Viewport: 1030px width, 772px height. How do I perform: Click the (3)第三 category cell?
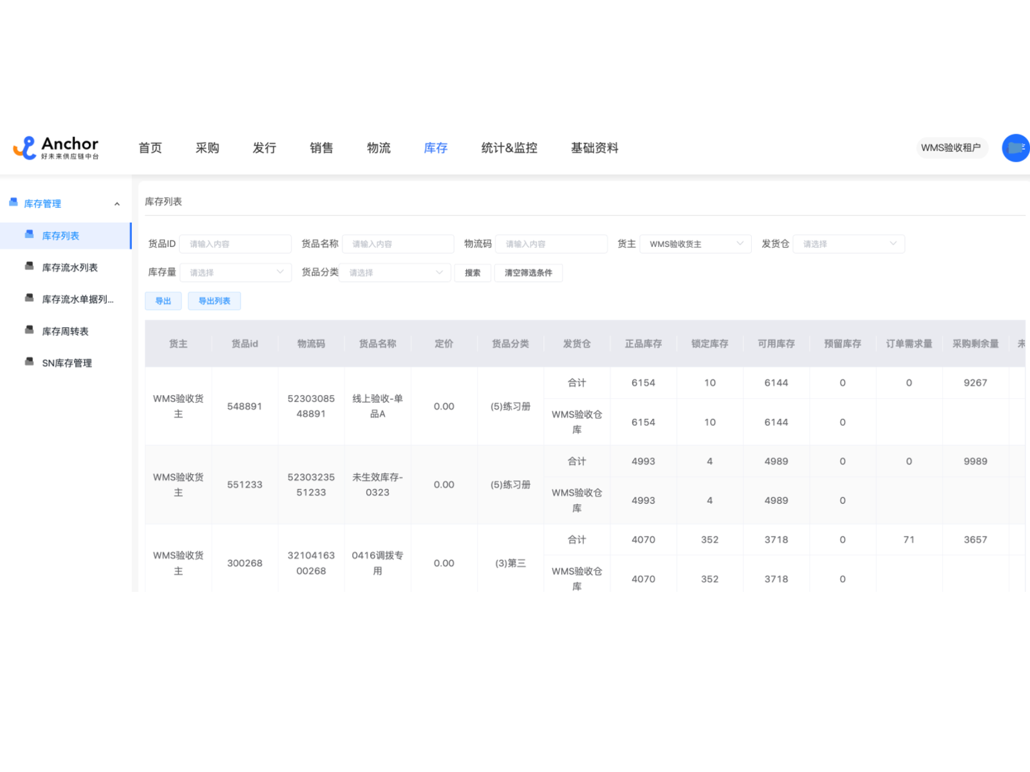click(x=510, y=563)
